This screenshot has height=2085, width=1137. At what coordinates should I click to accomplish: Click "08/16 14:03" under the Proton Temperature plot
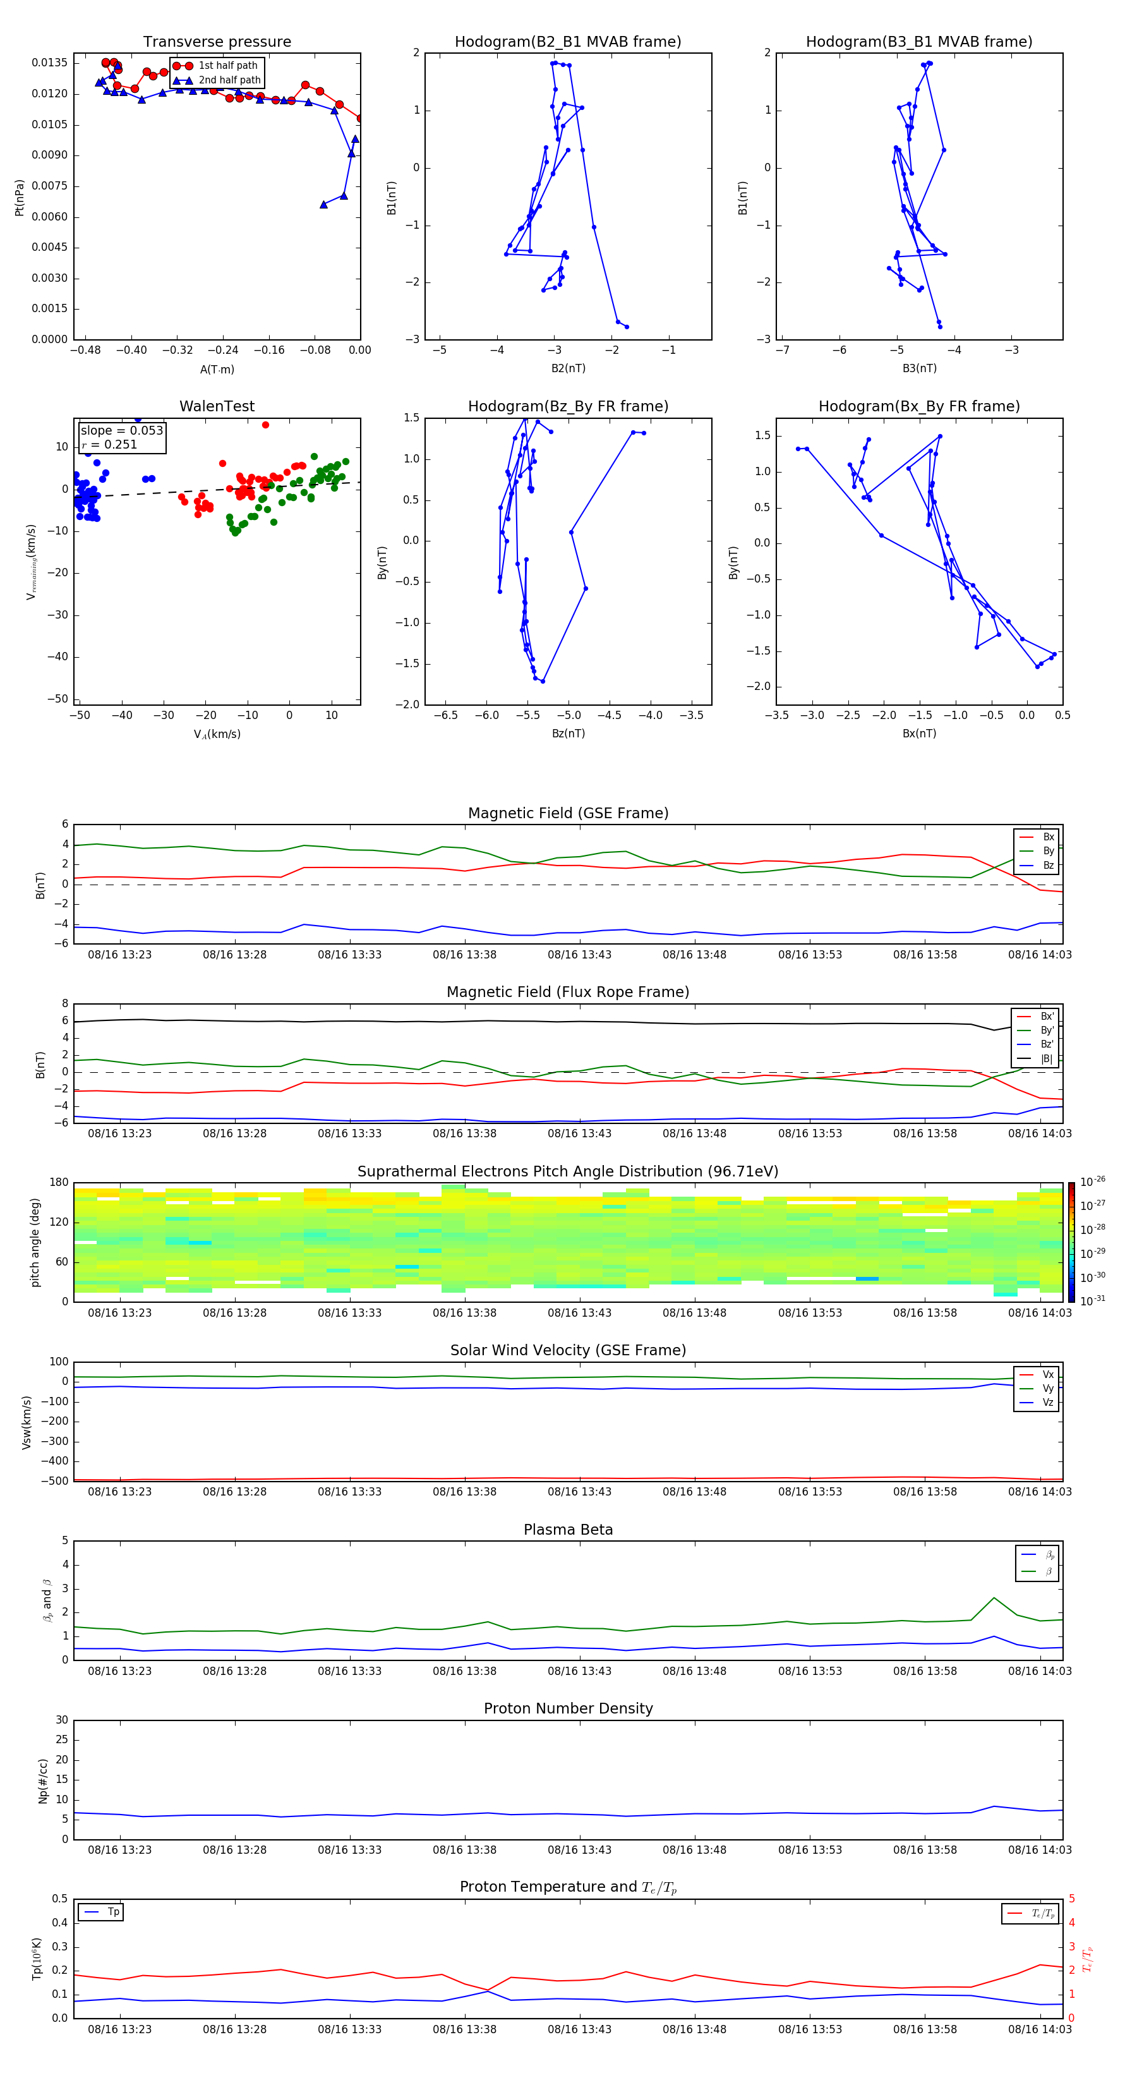tap(1040, 2030)
